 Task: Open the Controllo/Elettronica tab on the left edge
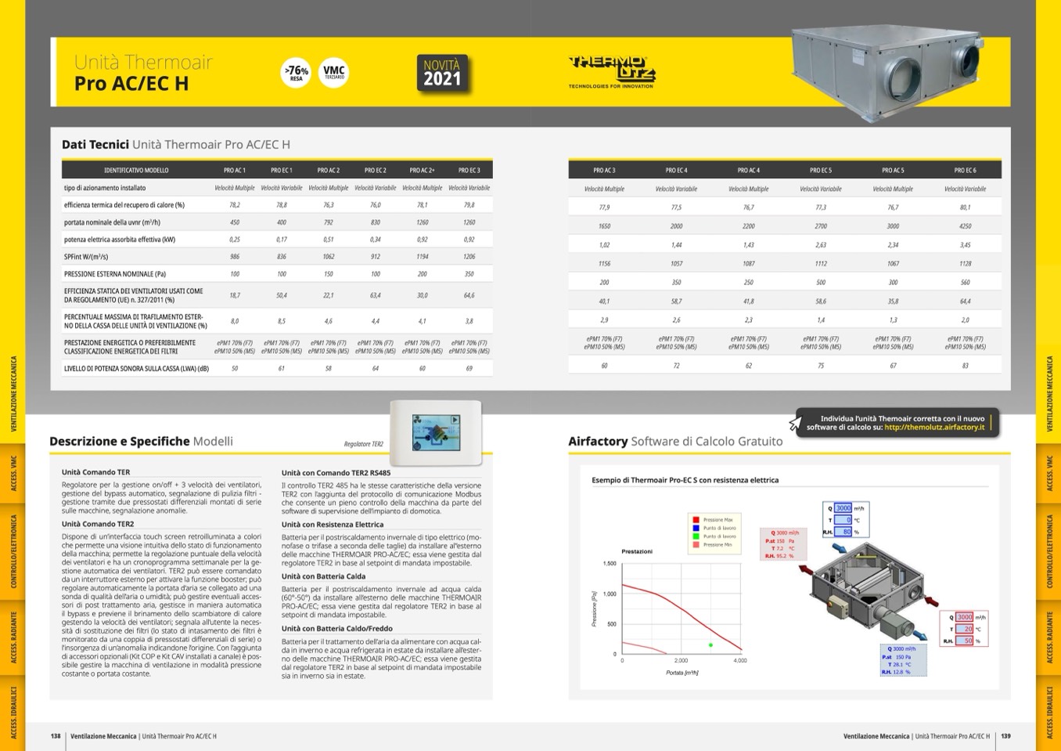pos(13,551)
